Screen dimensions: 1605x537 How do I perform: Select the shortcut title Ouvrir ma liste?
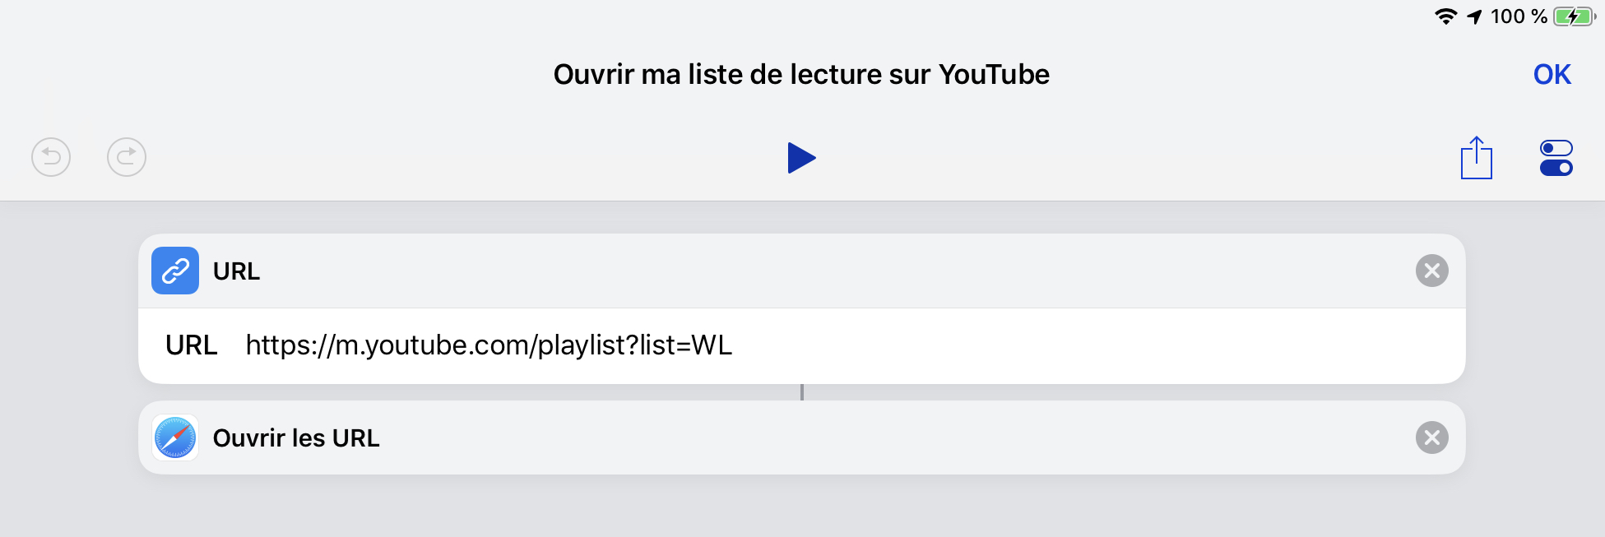pos(800,74)
